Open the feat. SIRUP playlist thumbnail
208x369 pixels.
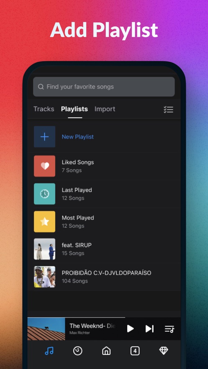point(44,249)
